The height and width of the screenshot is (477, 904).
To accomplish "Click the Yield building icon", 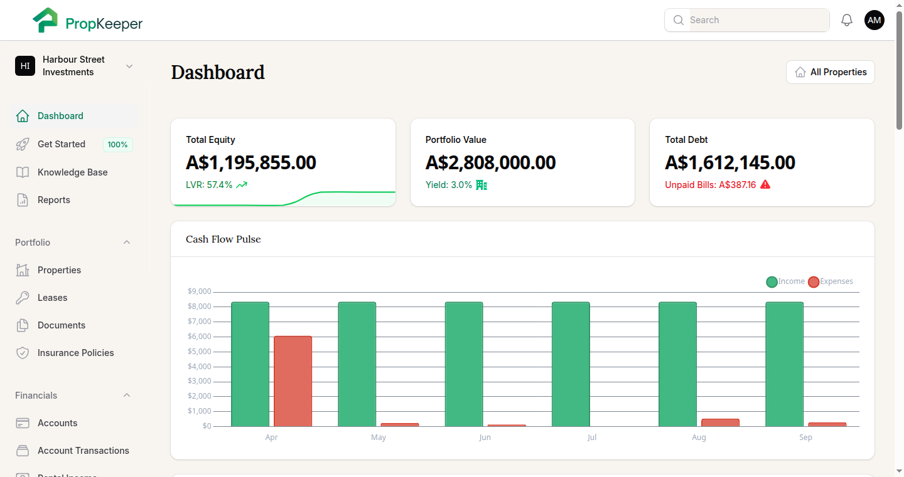I will (x=482, y=185).
